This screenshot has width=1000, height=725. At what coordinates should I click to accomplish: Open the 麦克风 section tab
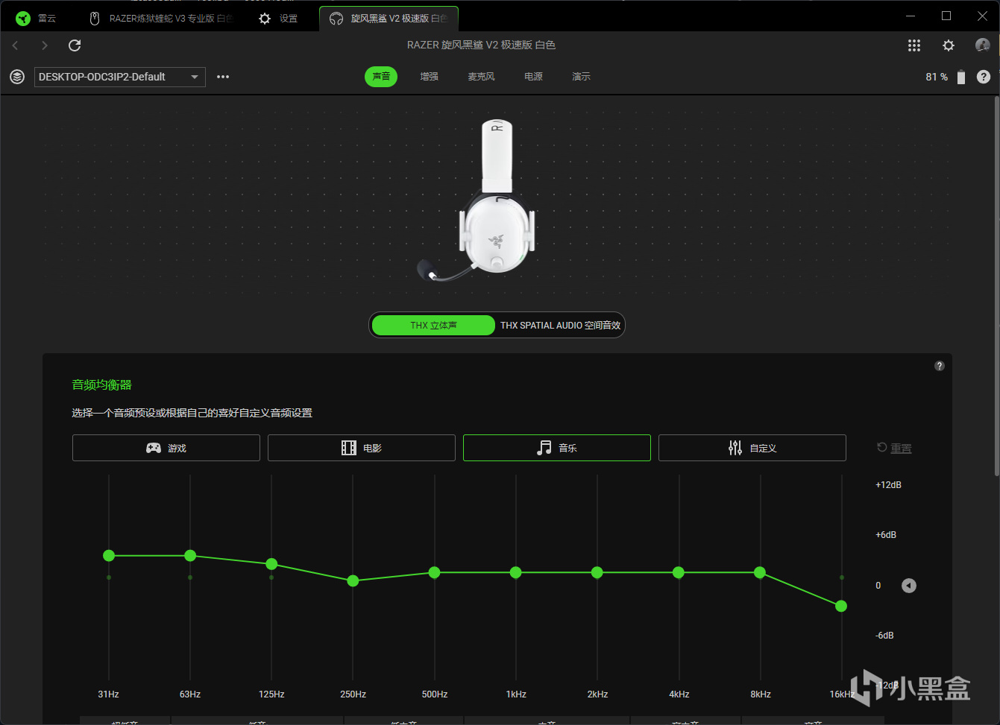coord(481,77)
